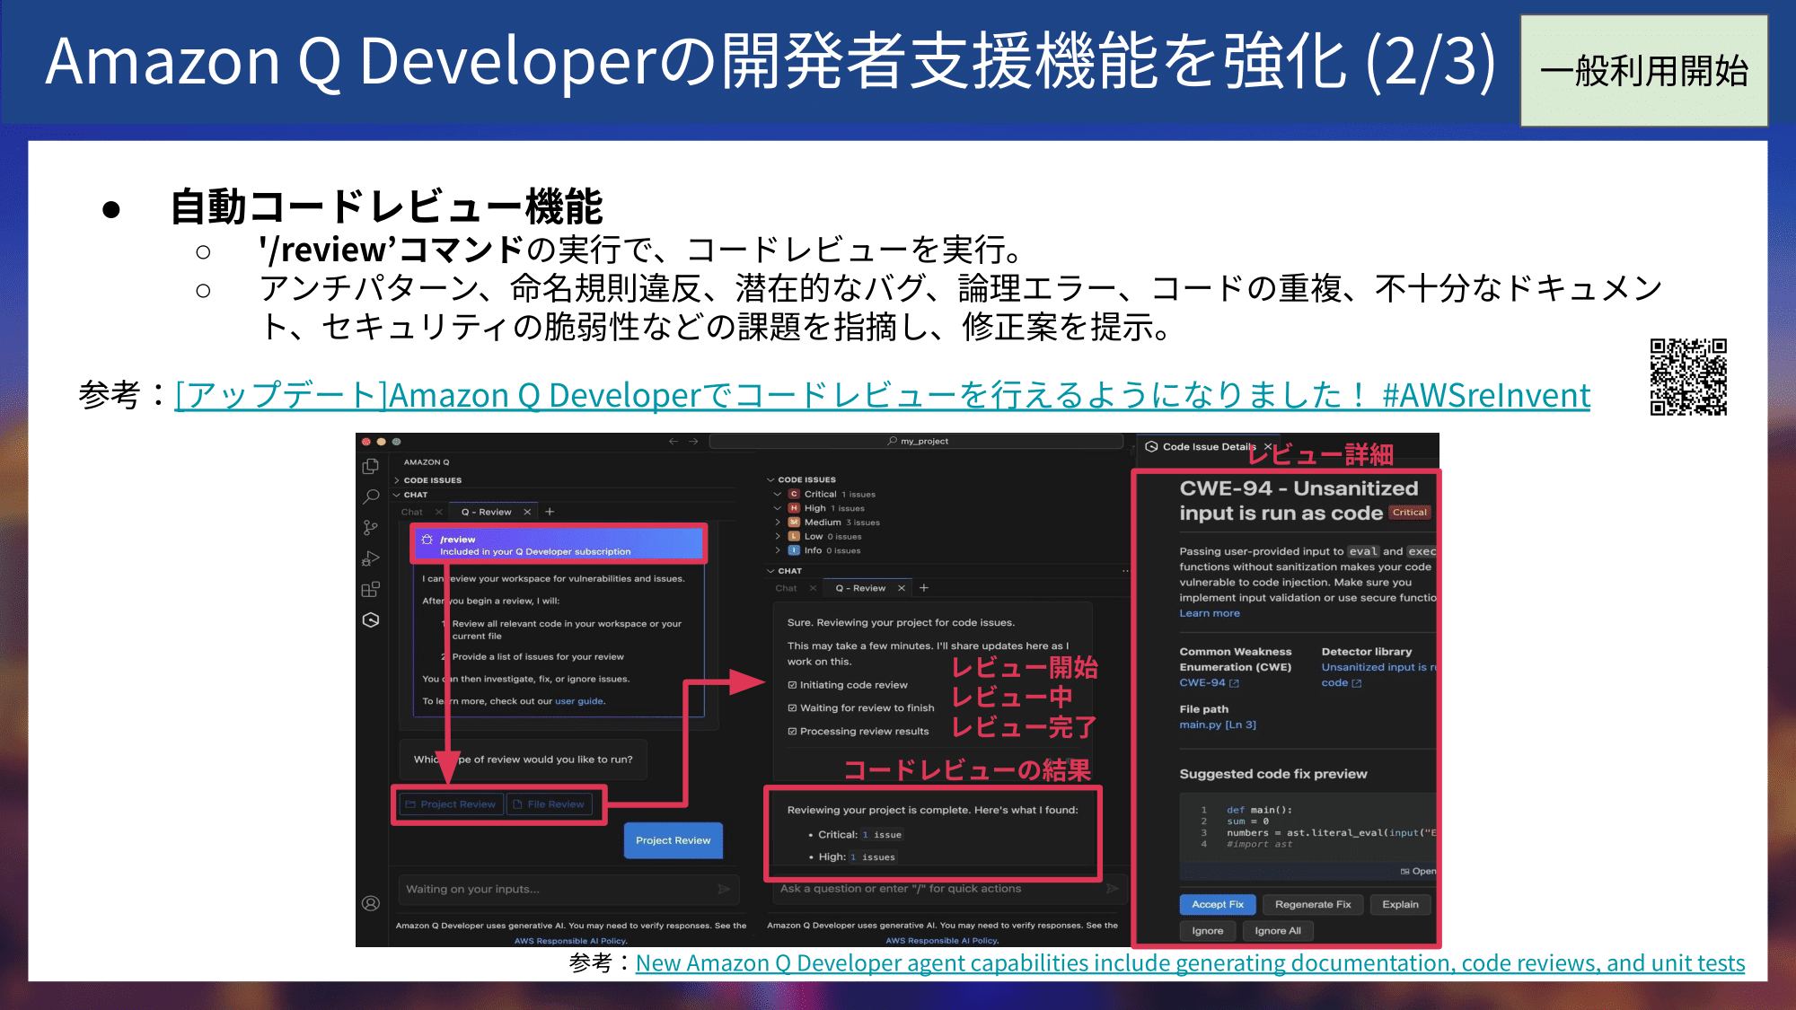Close the 'Q - Review' tab in the middle panel
Image resolution: width=1796 pixels, height=1010 pixels.
click(902, 588)
